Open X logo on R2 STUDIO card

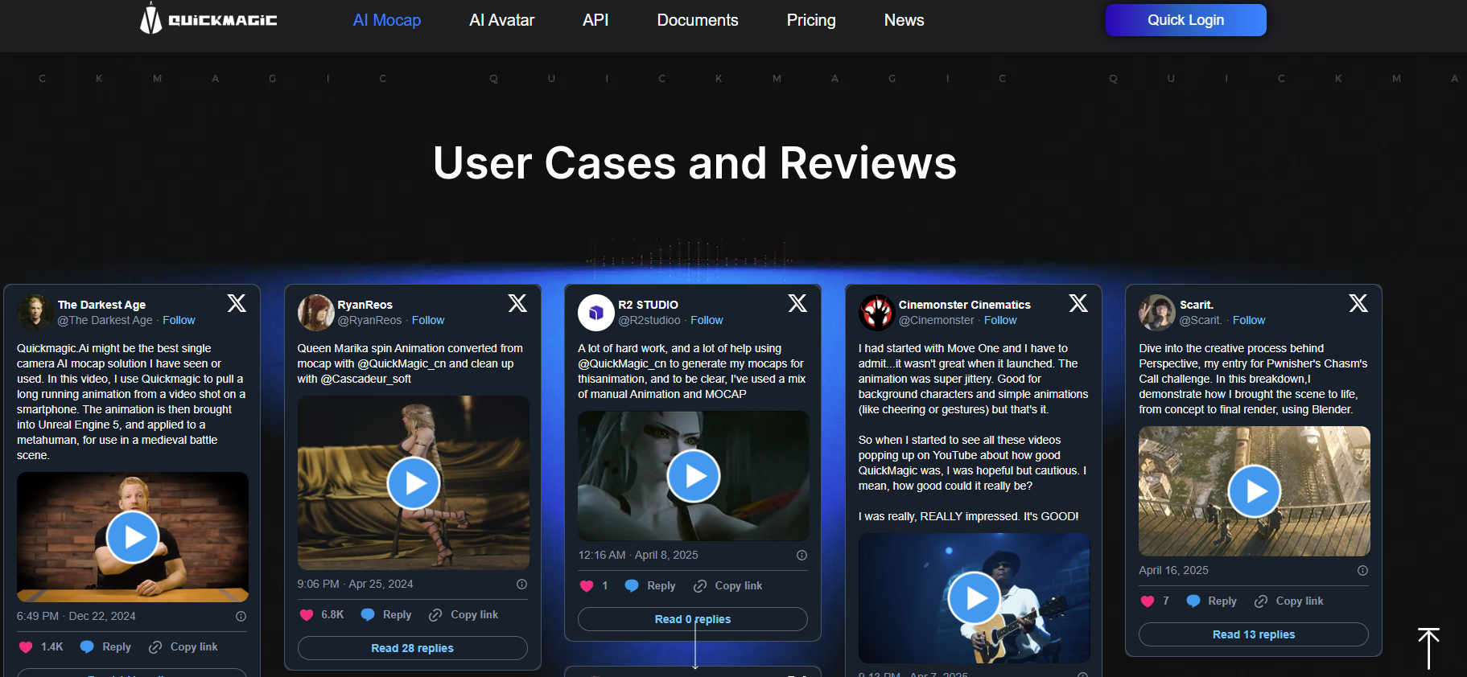[797, 303]
